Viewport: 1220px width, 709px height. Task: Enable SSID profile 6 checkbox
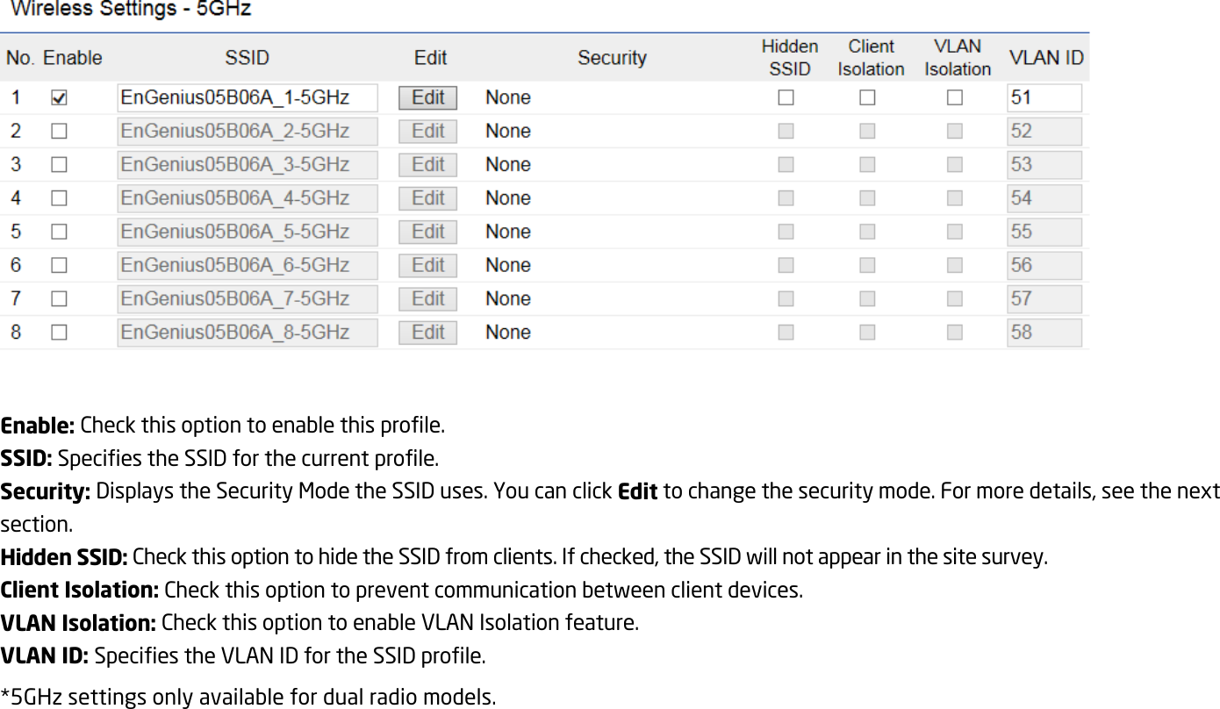pyautogui.click(x=60, y=266)
